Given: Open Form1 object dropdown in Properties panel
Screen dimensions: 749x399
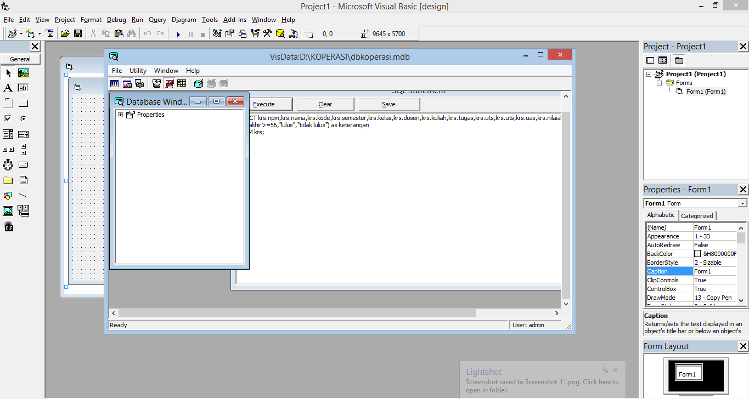Looking at the screenshot, I should point(742,203).
